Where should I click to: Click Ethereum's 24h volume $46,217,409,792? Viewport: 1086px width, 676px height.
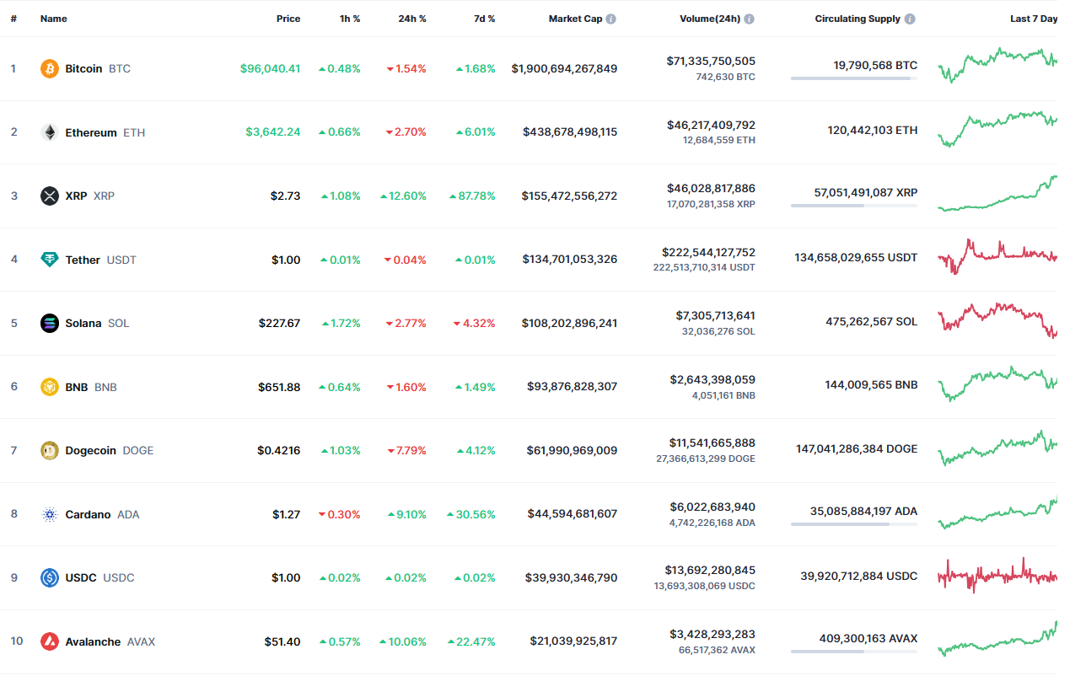pyautogui.click(x=712, y=125)
